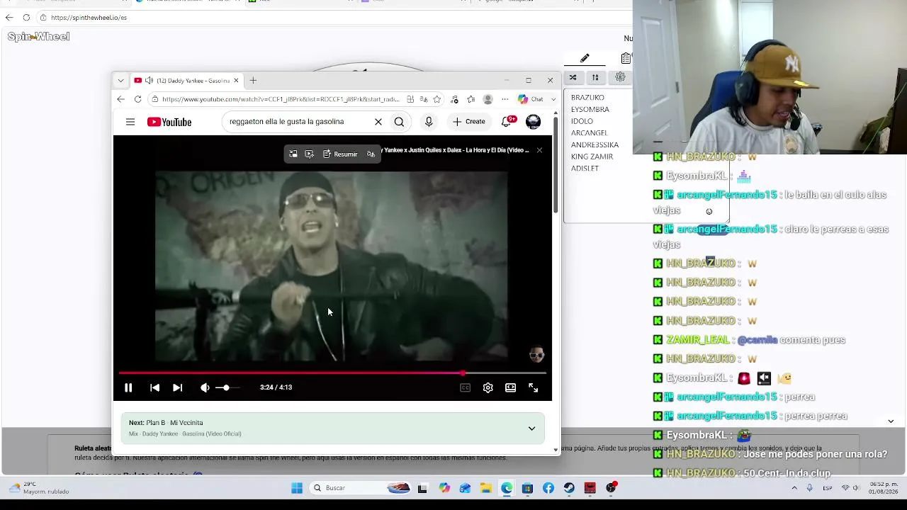Open YouTube player settings gear
Viewport: 907px width, 510px height.
coord(488,387)
